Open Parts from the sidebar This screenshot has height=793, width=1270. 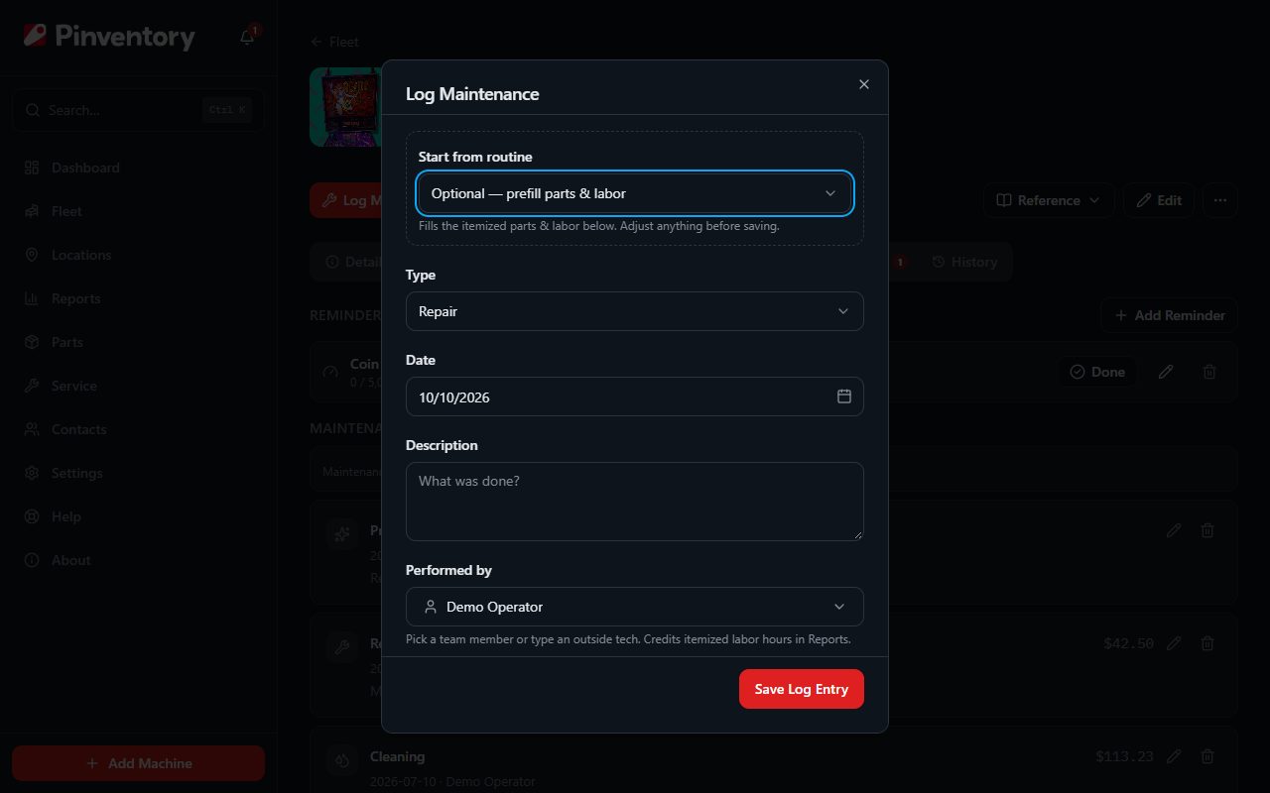[138, 342]
